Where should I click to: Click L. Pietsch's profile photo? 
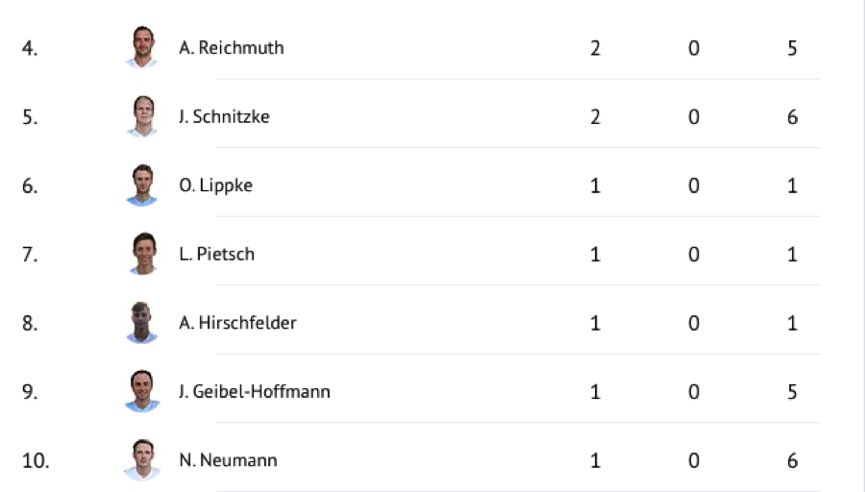pyautogui.click(x=141, y=254)
